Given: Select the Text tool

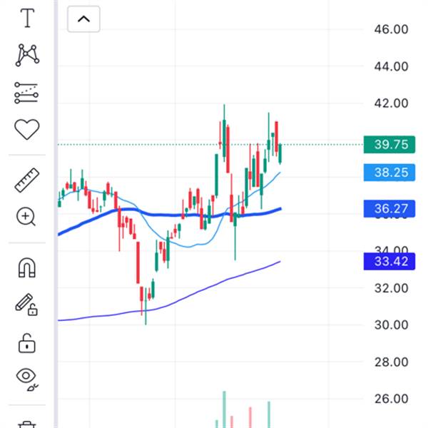Looking at the screenshot, I should tap(27, 18).
